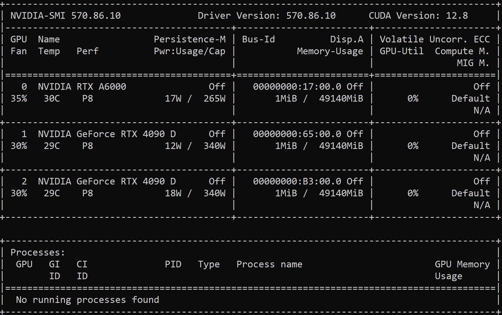502x315 pixels.
Task: Click the 'Process name' column header
Action: pyautogui.click(x=270, y=264)
